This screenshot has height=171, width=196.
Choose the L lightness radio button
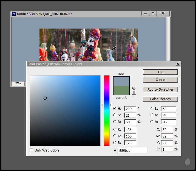152,108
